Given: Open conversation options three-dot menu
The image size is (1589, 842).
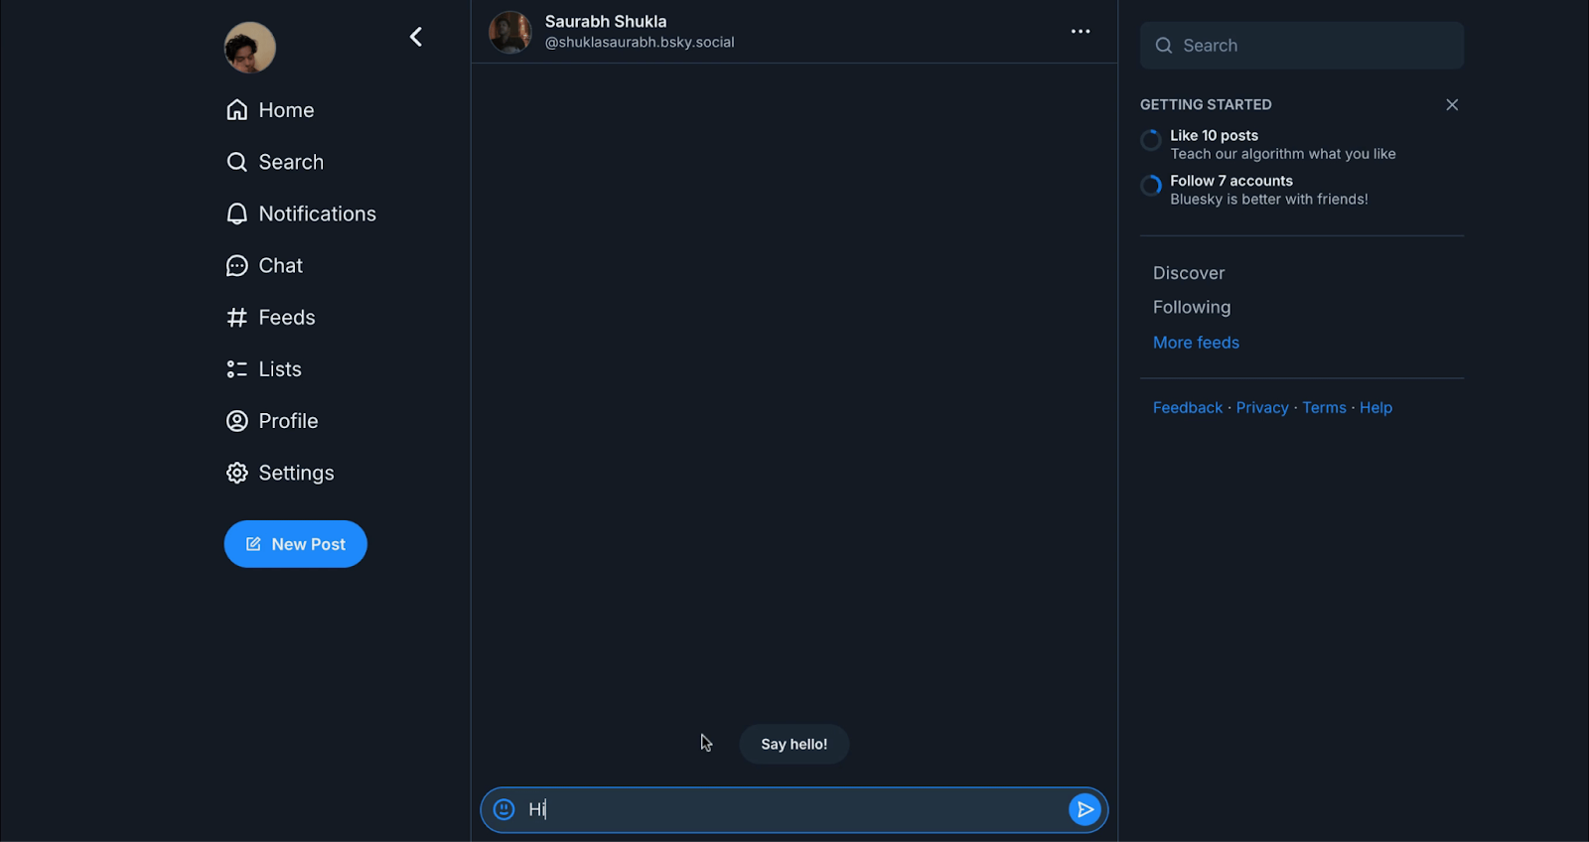Looking at the screenshot, I should 1081,32.
